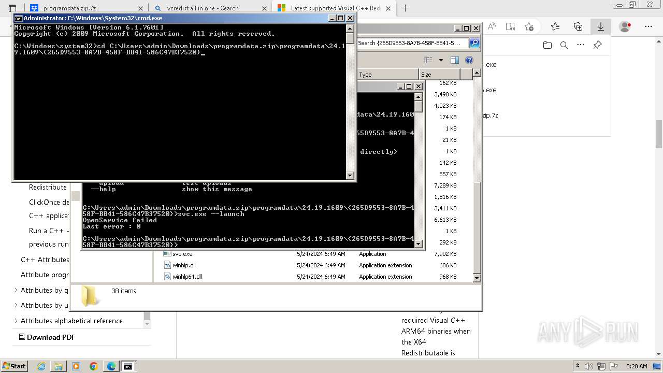This screenshot has width=663, height=373.
Task: Switch to Latest supported Visual C++ tab
Action: (x=335, y=8)
